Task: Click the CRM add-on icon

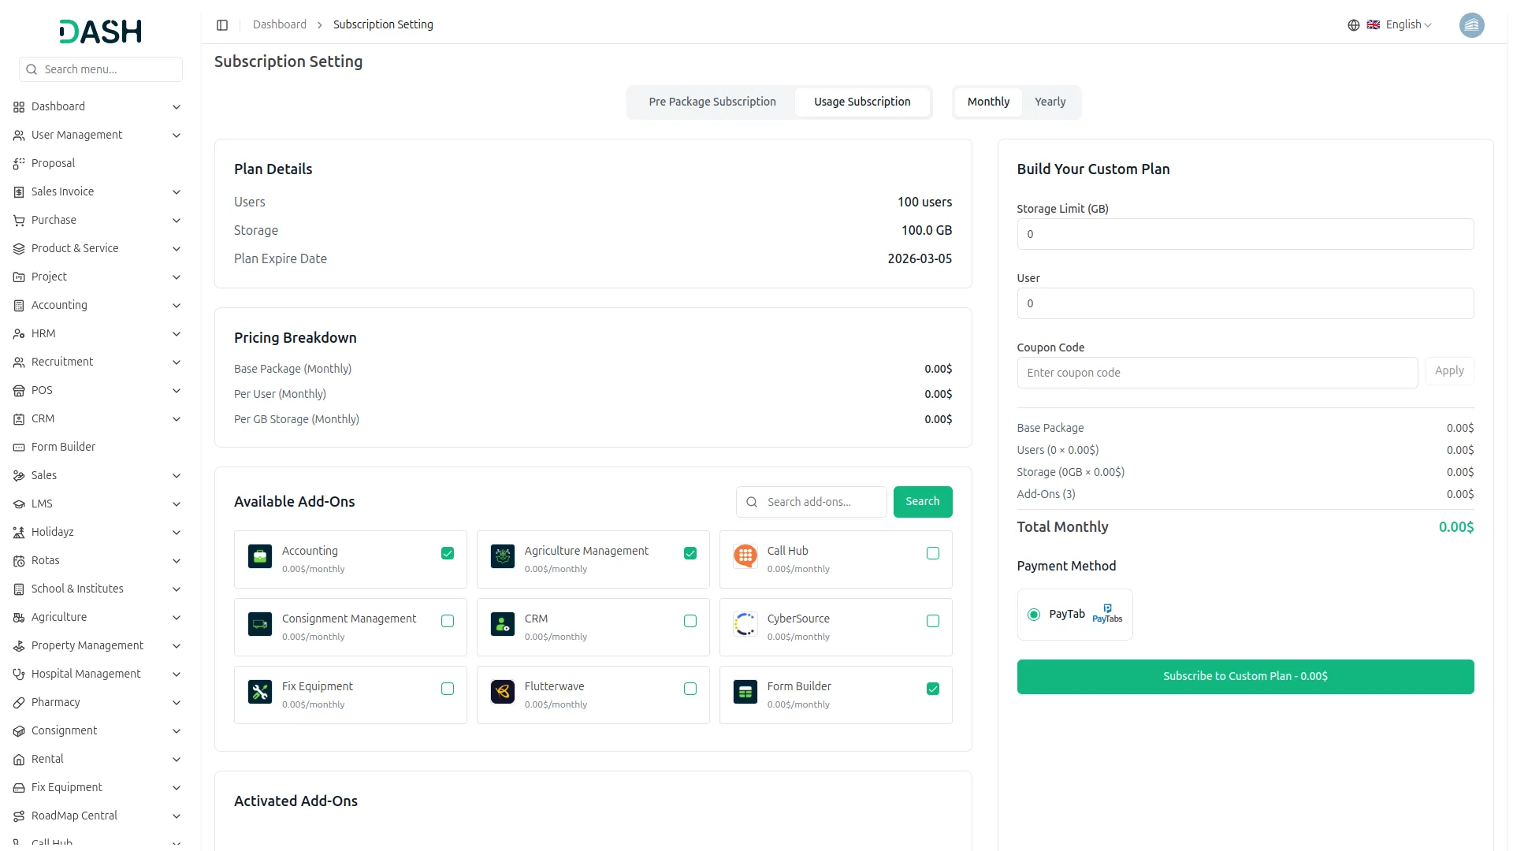Action: [503, 624]
